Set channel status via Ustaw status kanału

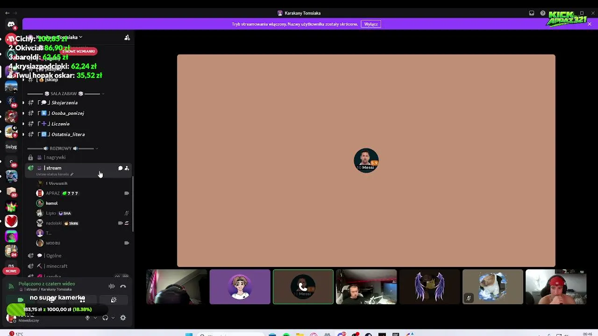coord(55,175)
